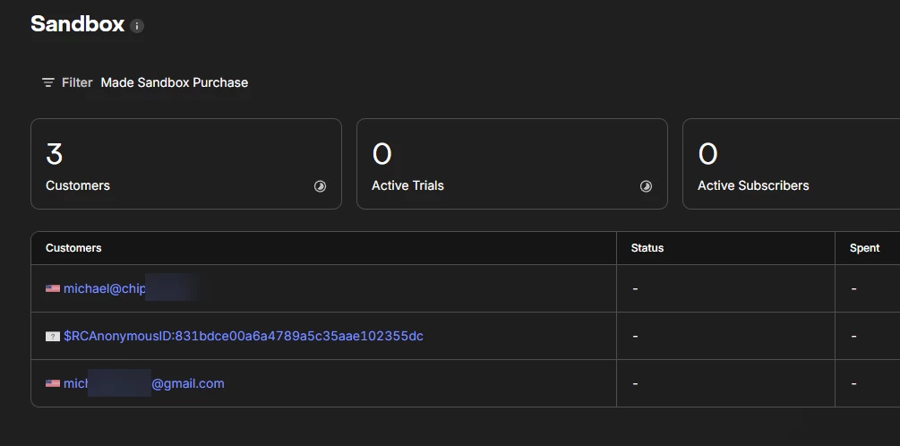This screenshot has width=900, height=446.
Task: Open the Filter control
Action: (x=67, y=82)
